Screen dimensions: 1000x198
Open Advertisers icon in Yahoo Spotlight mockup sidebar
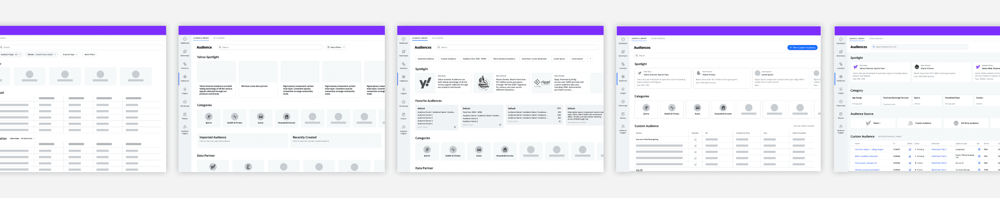185,52
